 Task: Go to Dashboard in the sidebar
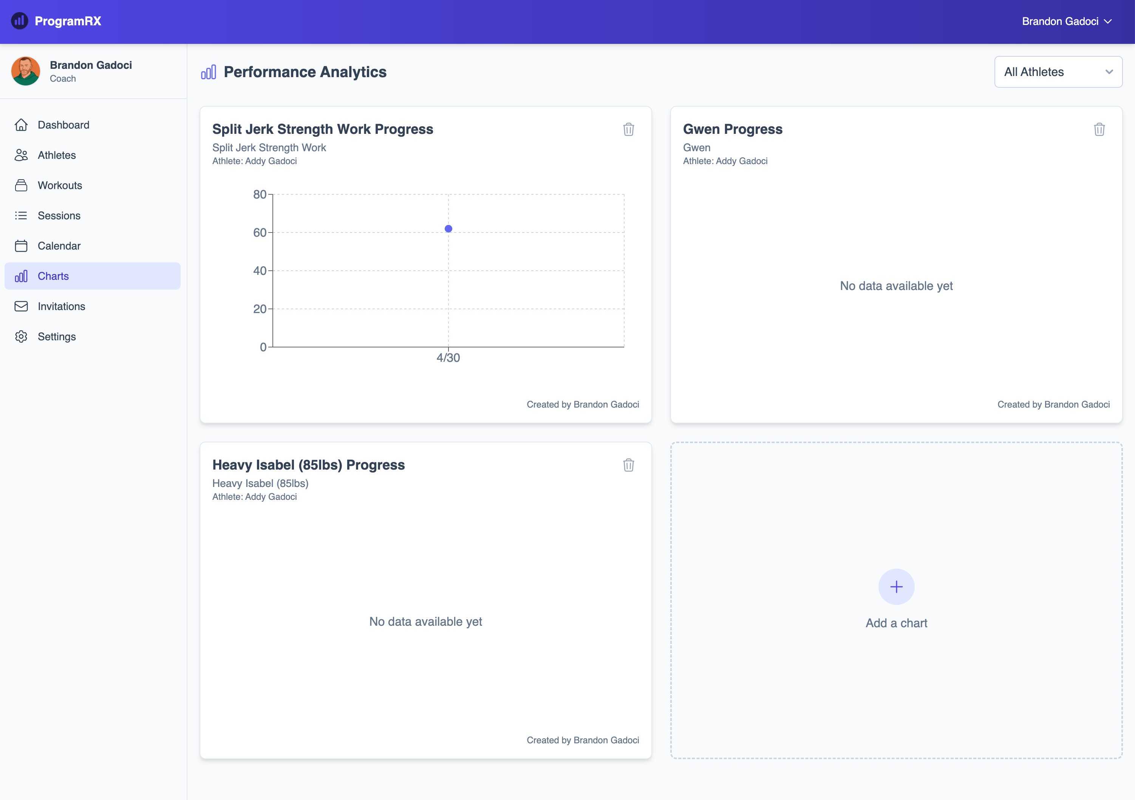click(93, 125)
